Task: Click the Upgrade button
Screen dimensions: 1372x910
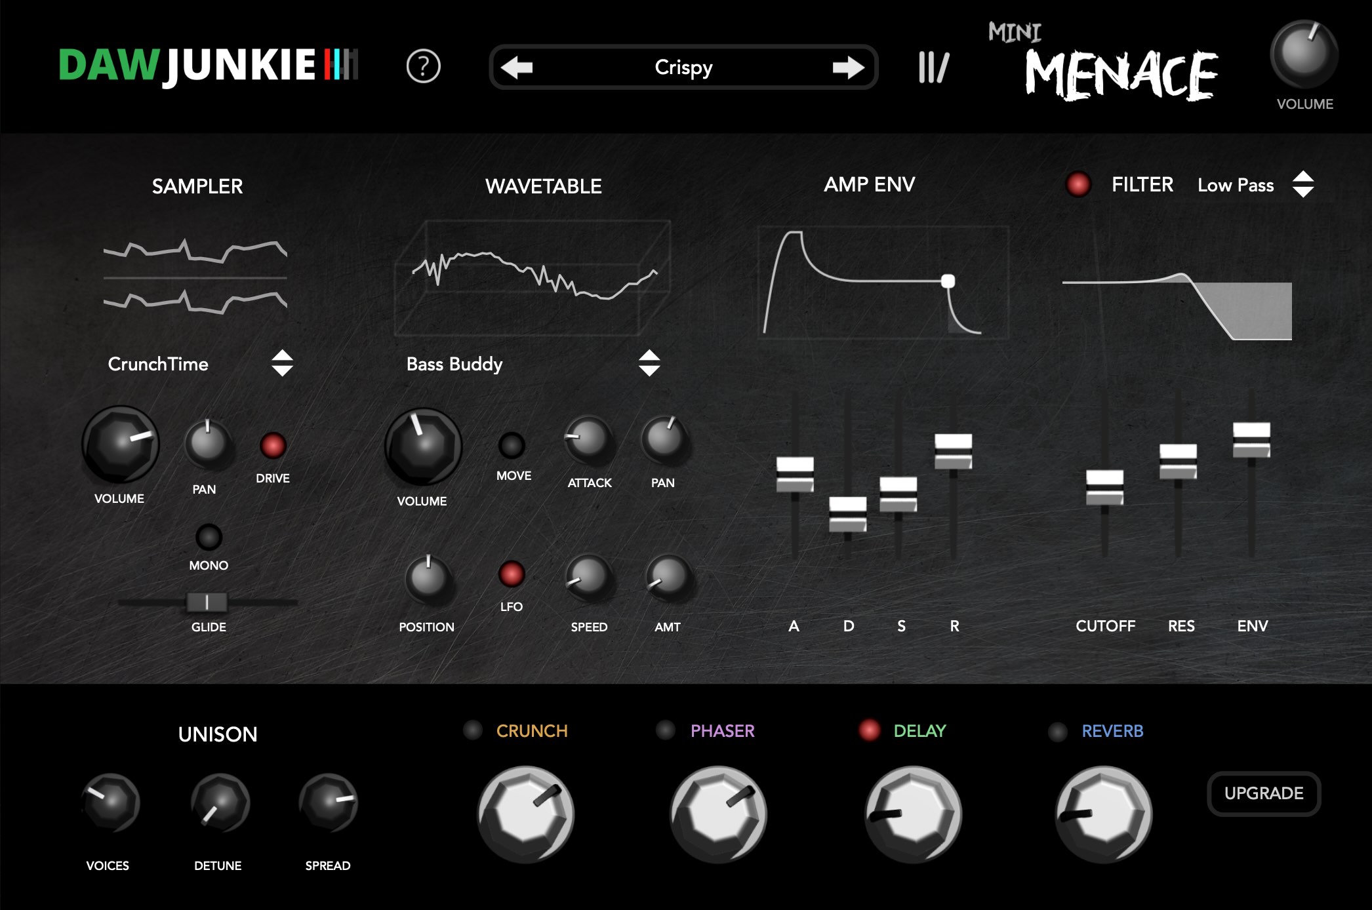Action: [1264, 793]
